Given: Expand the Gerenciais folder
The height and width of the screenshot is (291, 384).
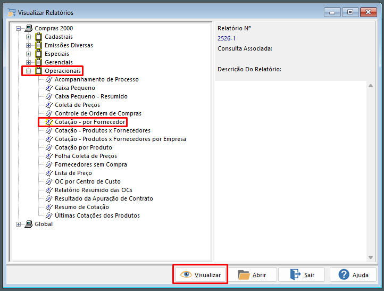Looking at the screenshot, I should 28,62.
